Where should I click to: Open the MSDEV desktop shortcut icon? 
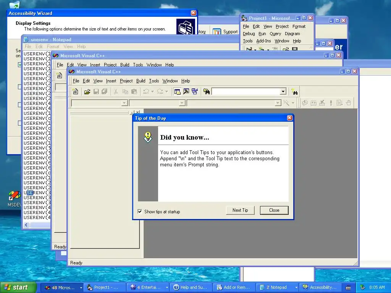pyautogui.click(x=14, y=196)
